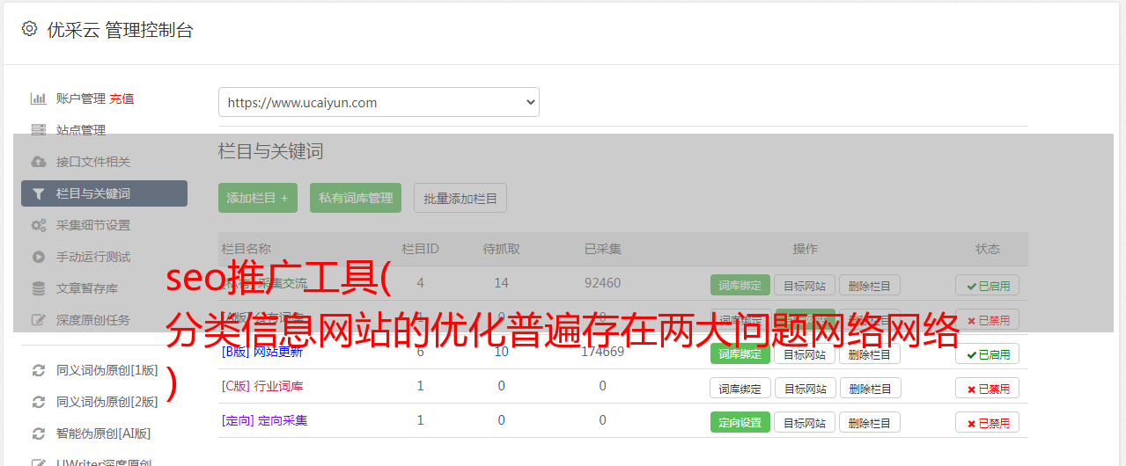Open the https://www.ucaiyun.com site dropdown
This screenshot has width=1126, height=466.
click(379, 102)
